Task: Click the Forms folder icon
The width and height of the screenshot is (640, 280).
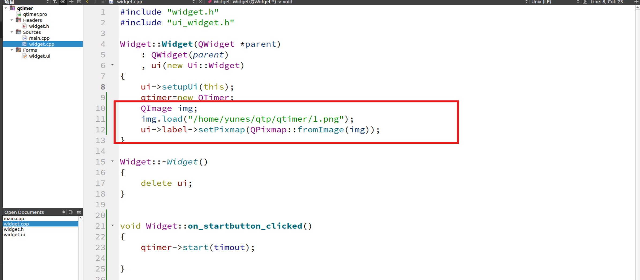Action: (18, 50)
